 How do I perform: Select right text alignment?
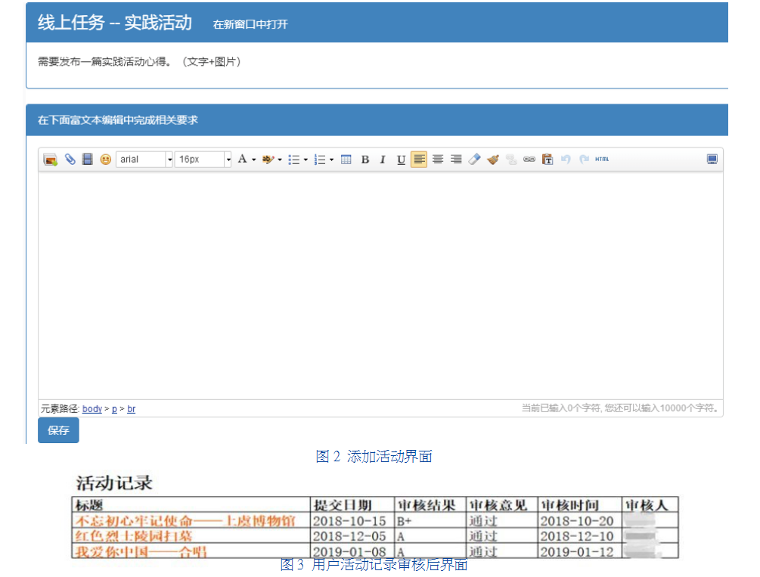[456, 159]
